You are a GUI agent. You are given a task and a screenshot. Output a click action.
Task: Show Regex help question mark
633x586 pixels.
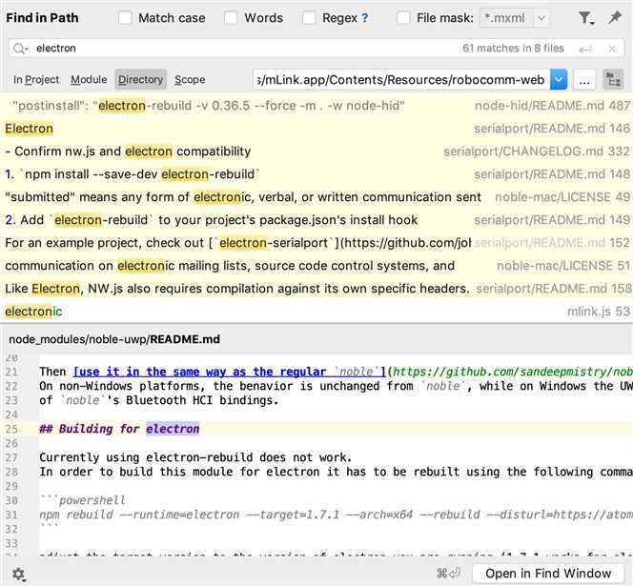(364, 18)
